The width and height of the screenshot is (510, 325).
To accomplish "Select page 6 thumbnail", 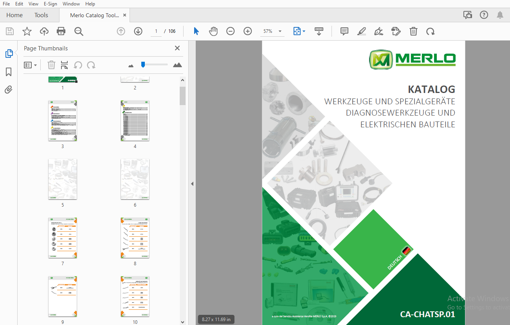I will [135, 179].
